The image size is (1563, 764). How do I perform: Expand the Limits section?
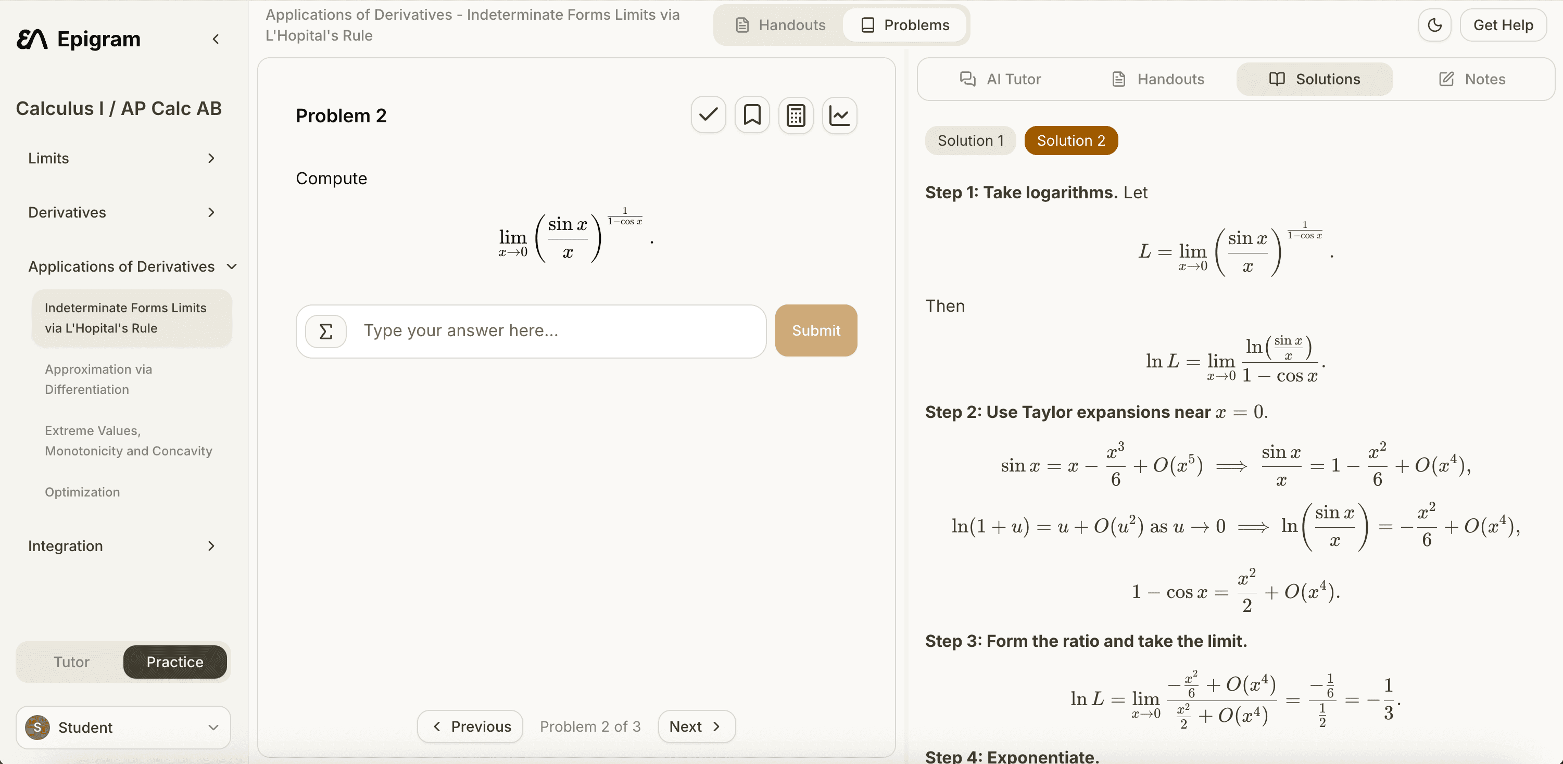point(121,158)
